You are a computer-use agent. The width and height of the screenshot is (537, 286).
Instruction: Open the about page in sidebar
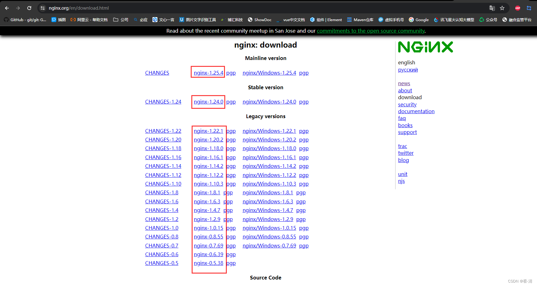(405, 90)
